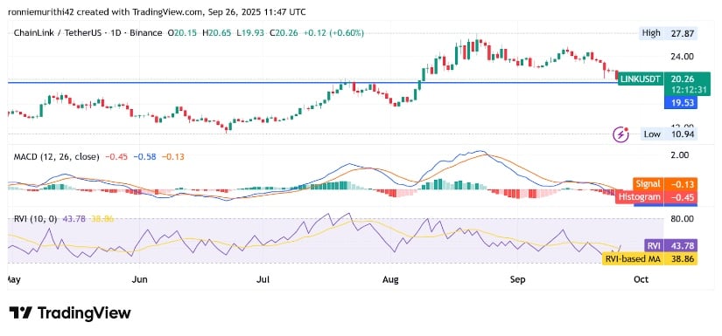Click the 19.53 blue price tag
The height and width of the screenshot is (336, 722).
pos(681,103)
